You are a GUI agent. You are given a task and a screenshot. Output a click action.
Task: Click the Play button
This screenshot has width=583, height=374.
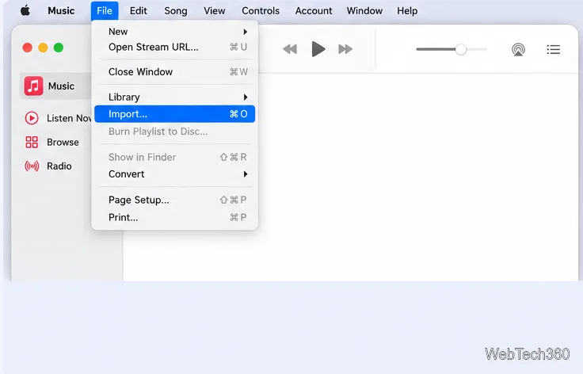pyautogui.click(x=318, y=49)
